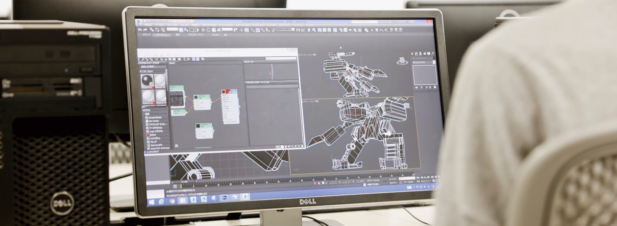
Task: Click the Mirror tool icon
Action: (298, 30)
